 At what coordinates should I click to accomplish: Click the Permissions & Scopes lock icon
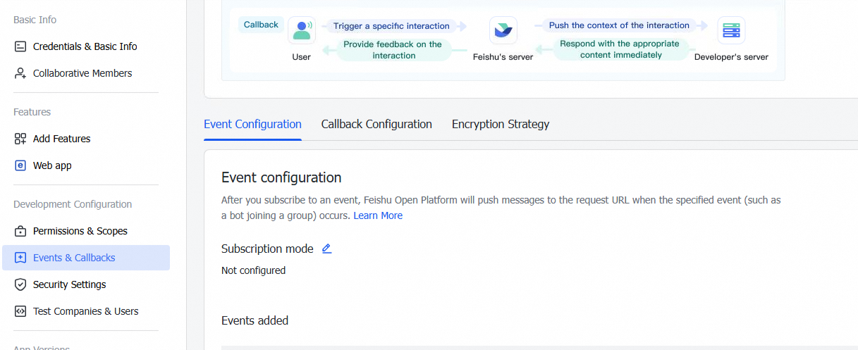[x=20, y=231]
